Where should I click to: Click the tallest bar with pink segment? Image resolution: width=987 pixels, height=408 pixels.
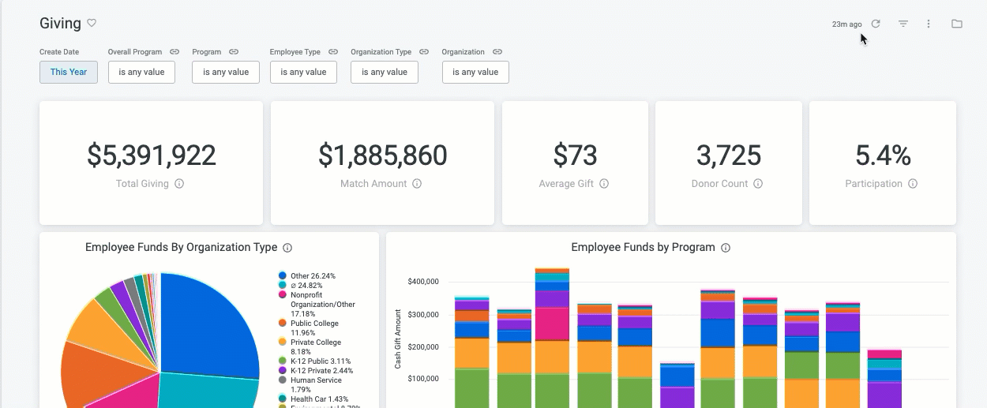(x=552, y=338)
